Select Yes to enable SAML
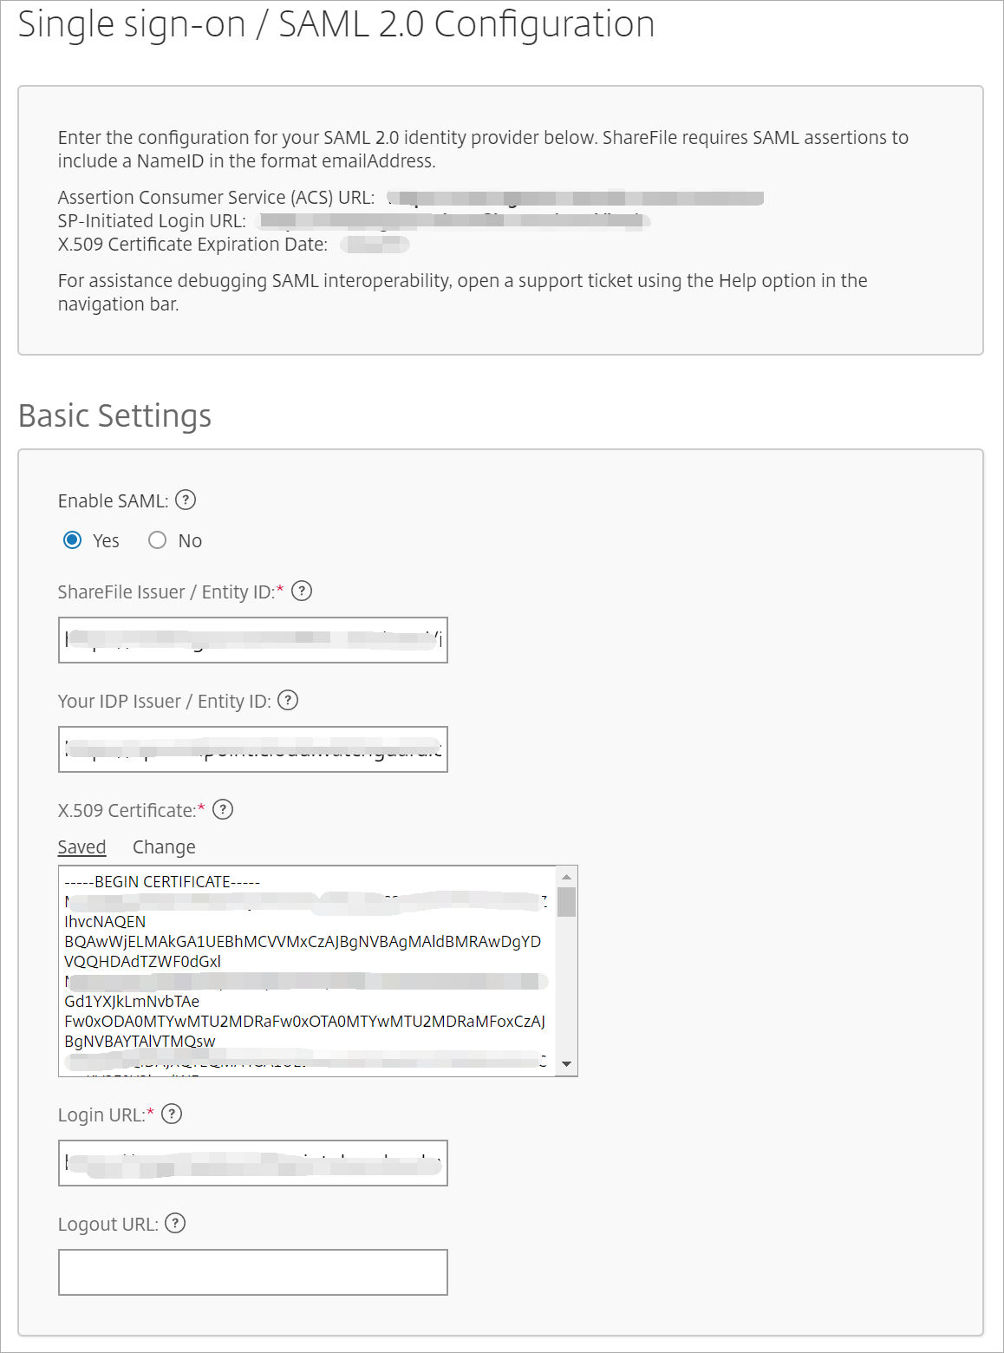The image size is (1004, 1353). tap(73, 540)
